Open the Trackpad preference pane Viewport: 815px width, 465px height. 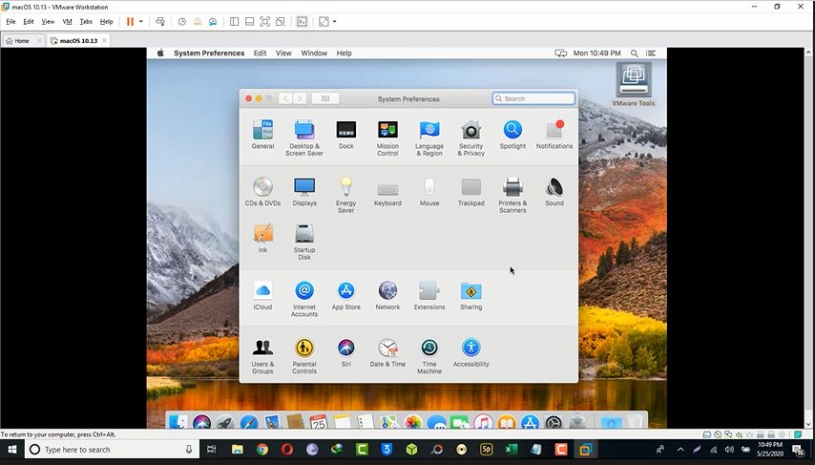click(x=470, y=191)
